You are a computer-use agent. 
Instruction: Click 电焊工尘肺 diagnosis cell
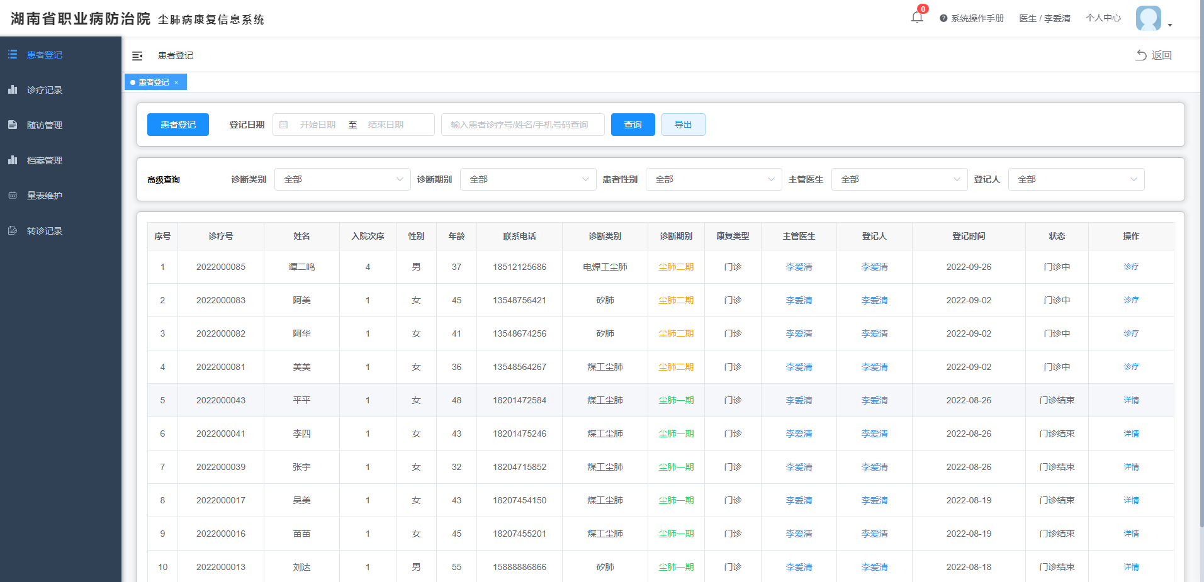click(x=605, y=267)
